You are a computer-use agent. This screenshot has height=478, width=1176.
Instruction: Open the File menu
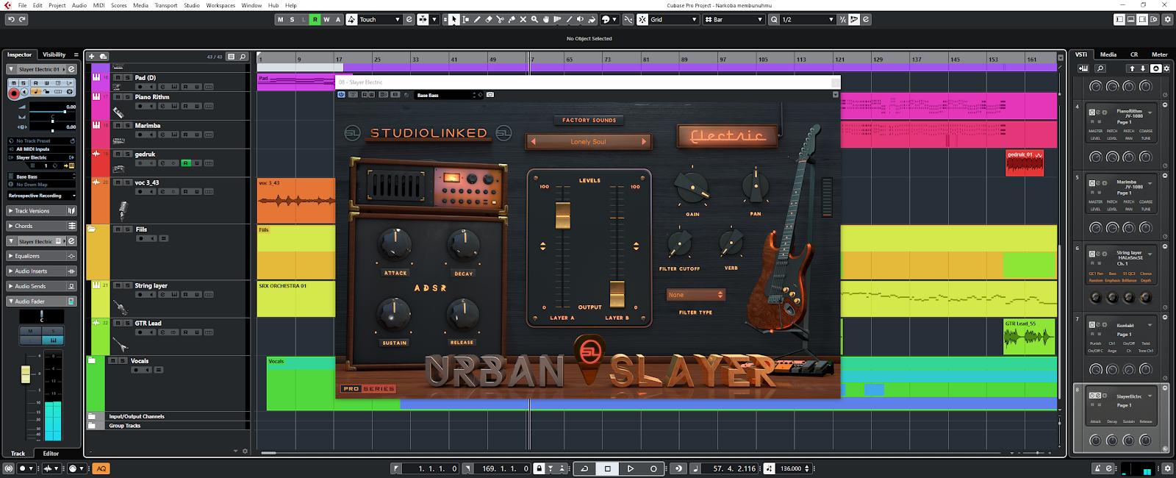(22, 5)
